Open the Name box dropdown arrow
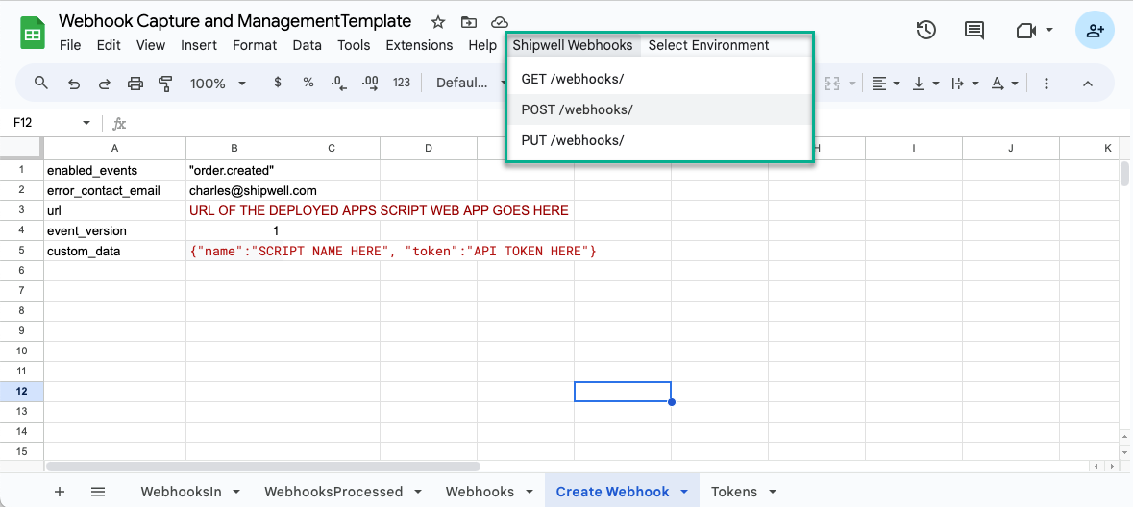Viewport: 1133px width, 507px height. 86,123
